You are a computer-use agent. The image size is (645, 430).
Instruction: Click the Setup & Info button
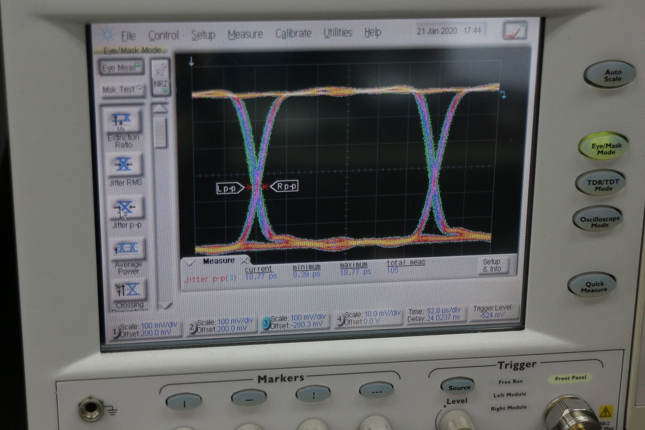[491, 265]
